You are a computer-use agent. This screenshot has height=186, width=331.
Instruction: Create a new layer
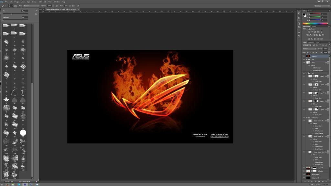pos(323,181)
